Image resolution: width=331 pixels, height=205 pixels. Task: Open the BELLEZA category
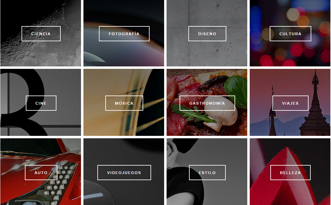pyautogui.click(x=290, y=173)
